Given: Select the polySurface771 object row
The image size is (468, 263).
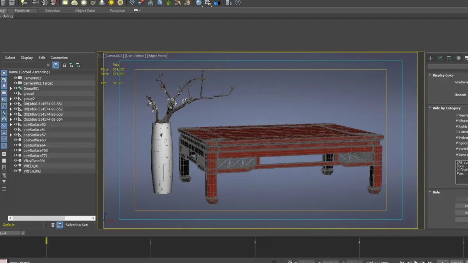Looking at the screenshot, I should (51, 155).
